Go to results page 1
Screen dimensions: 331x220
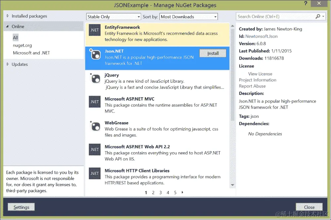(x=146, y=193)
